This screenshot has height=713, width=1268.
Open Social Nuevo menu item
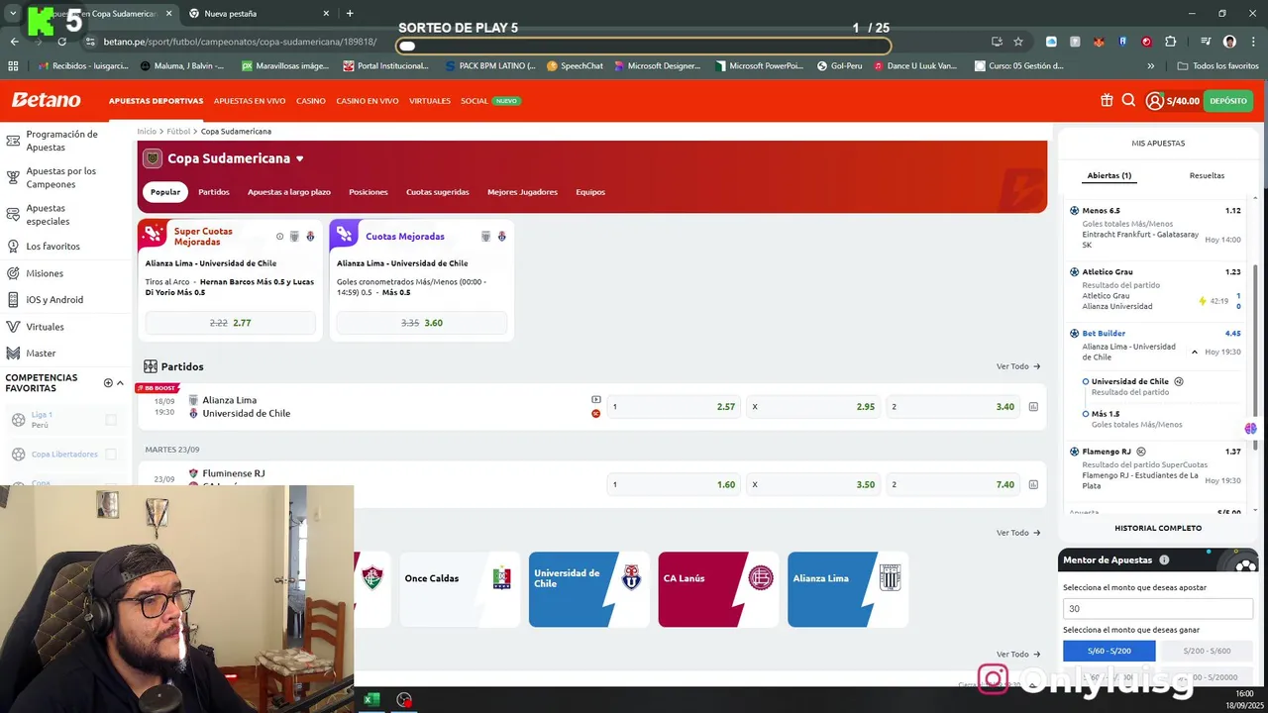click(490, 101)
